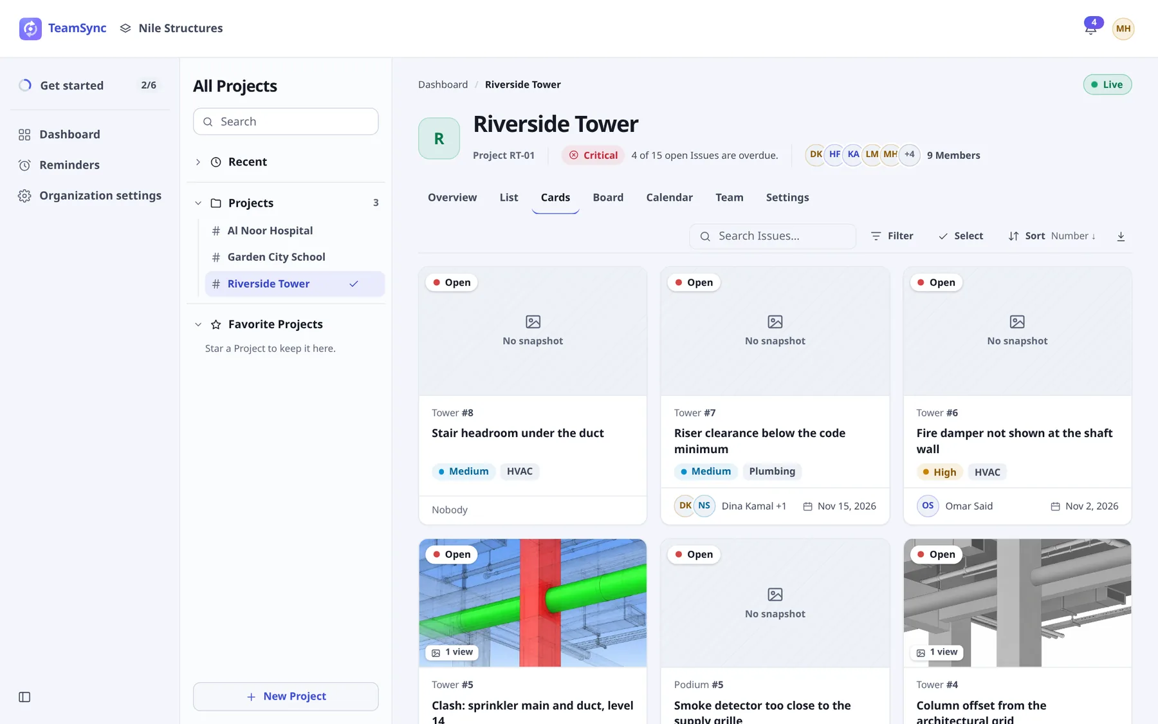Image resolution: width=1158 pixels, height=724 pixels.
Task: Click the DK member avatar in header
Action: click(x=815, y=154)
